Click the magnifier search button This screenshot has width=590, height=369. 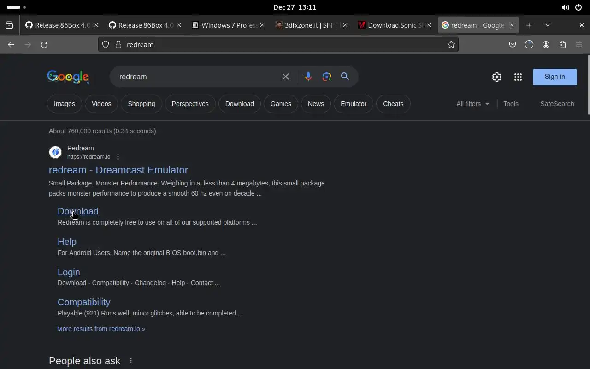[x=345, y=77]
